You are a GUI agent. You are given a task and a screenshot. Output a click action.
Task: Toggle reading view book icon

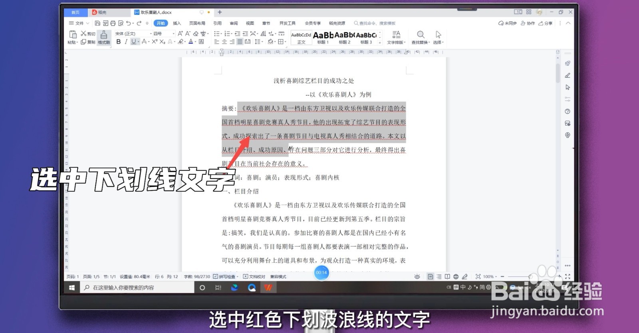pos(447,276)
